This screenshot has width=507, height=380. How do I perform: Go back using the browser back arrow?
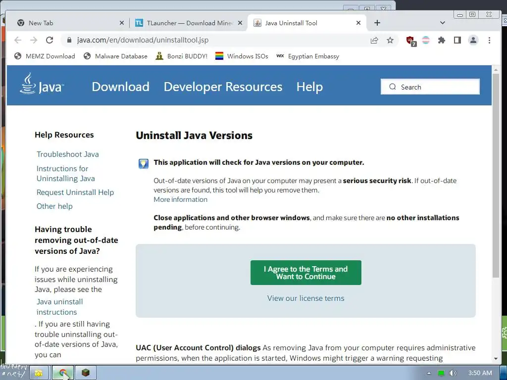(x=18, y=40)
